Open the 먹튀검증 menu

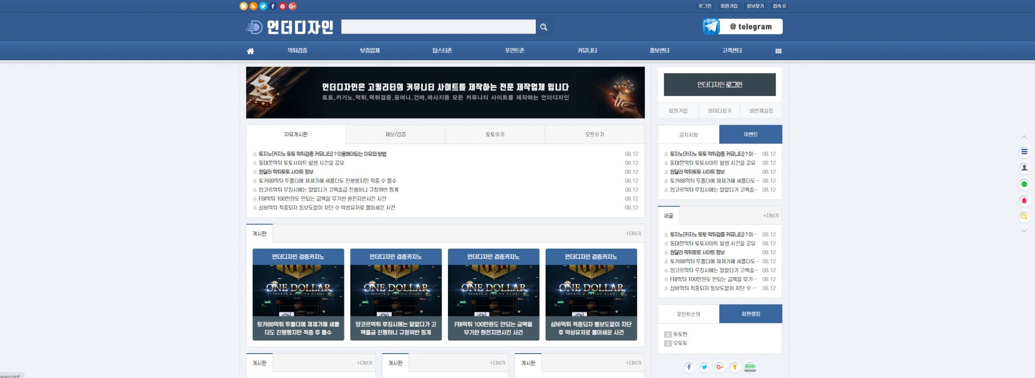(x=297, y=51)
